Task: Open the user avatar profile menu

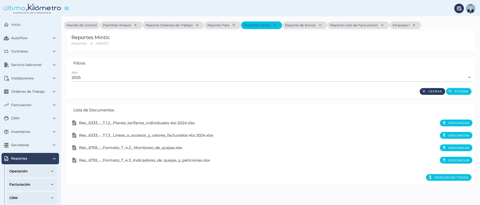Action: pyautogui.click(x=470, y=8)
